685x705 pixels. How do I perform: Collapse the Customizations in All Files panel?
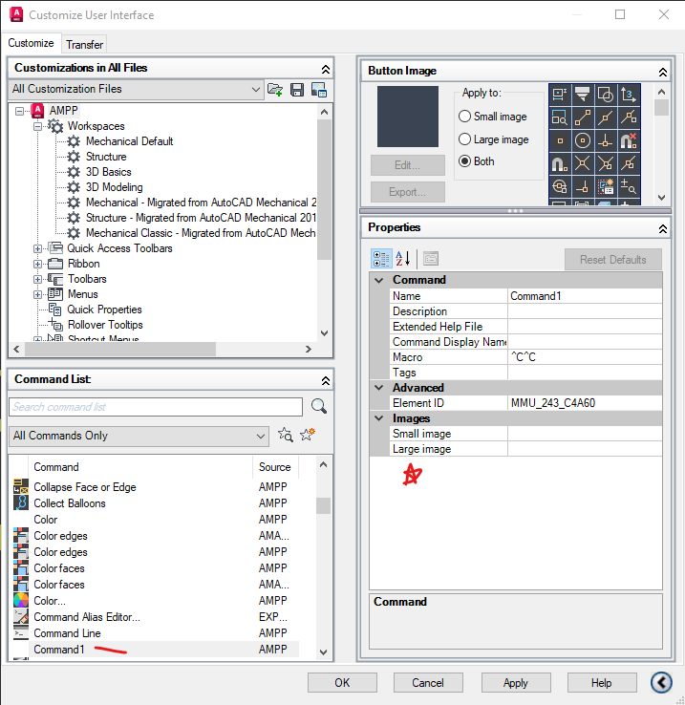325,69
